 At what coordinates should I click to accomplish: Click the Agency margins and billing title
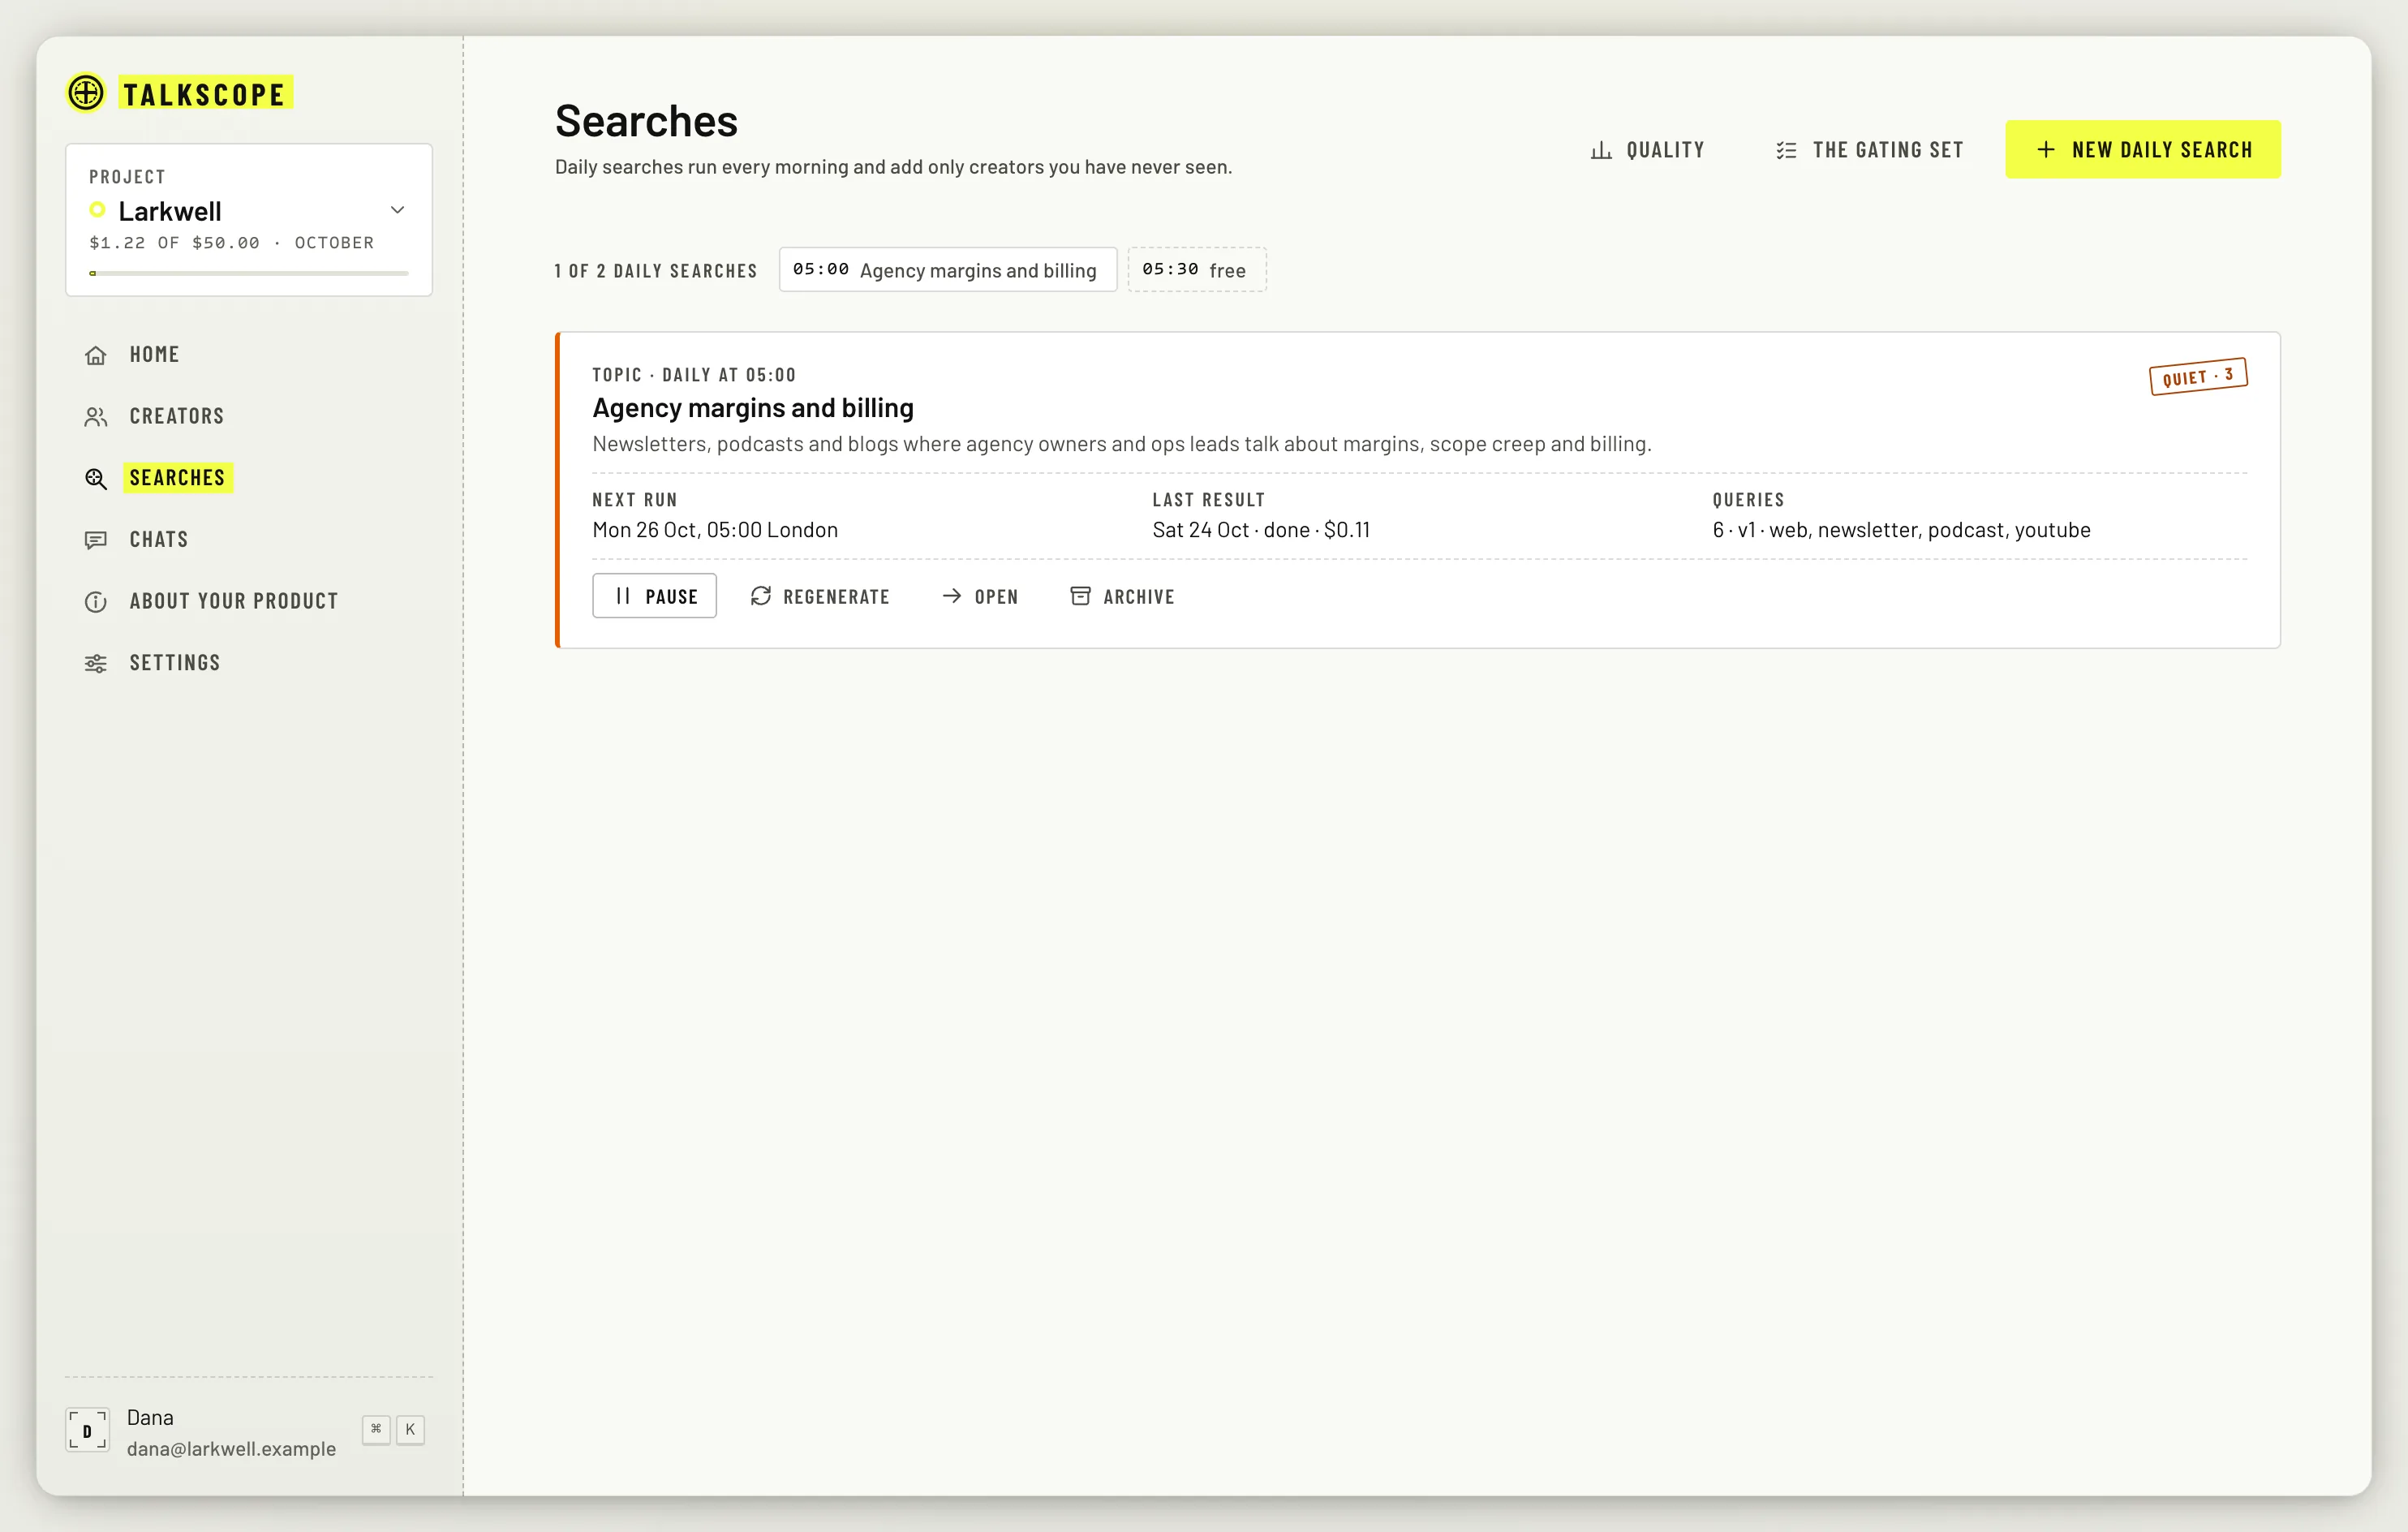[x=753, y=408]
